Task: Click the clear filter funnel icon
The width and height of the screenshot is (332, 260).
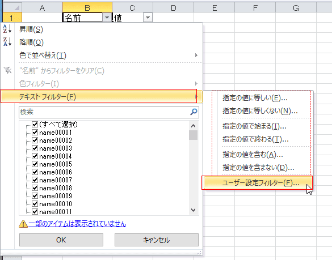Action: point(7,70)
